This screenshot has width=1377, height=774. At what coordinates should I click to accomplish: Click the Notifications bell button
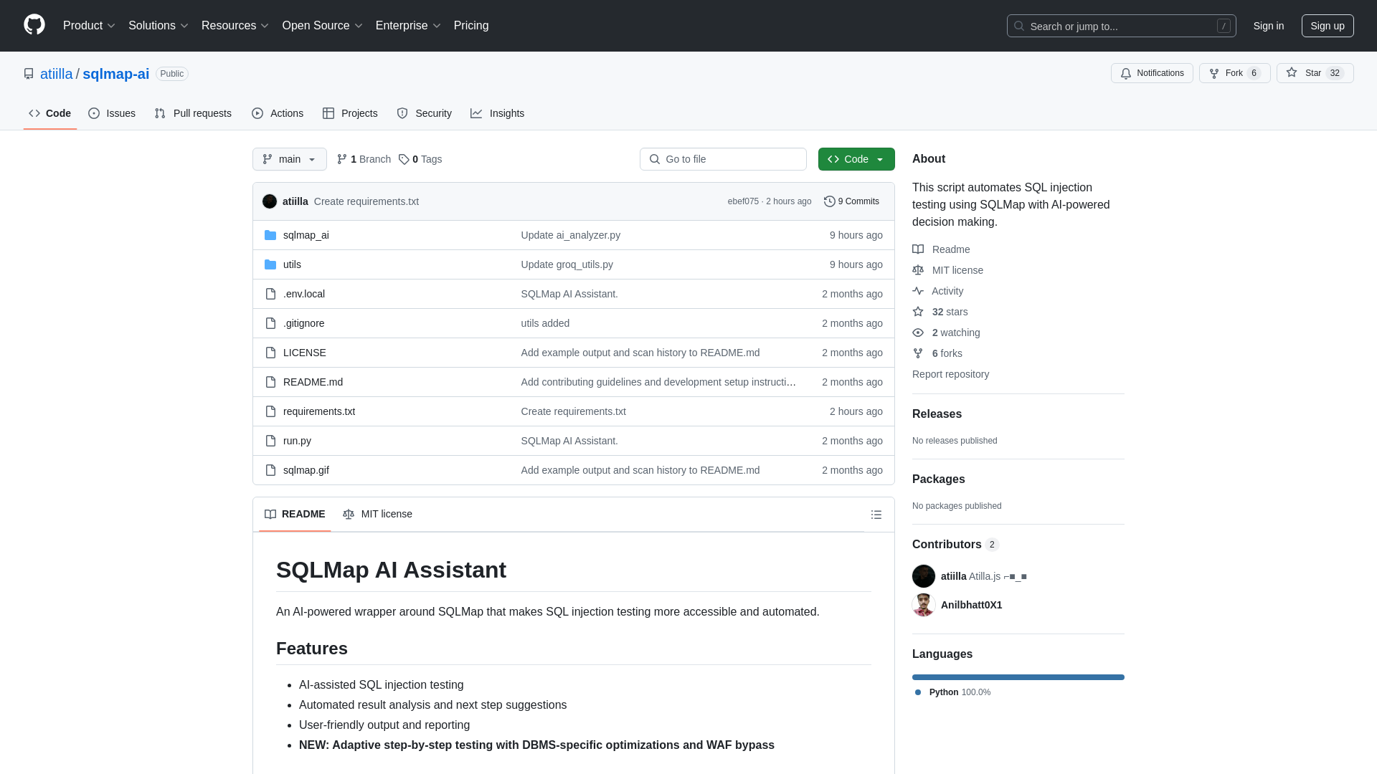(x=1152, y=73)
